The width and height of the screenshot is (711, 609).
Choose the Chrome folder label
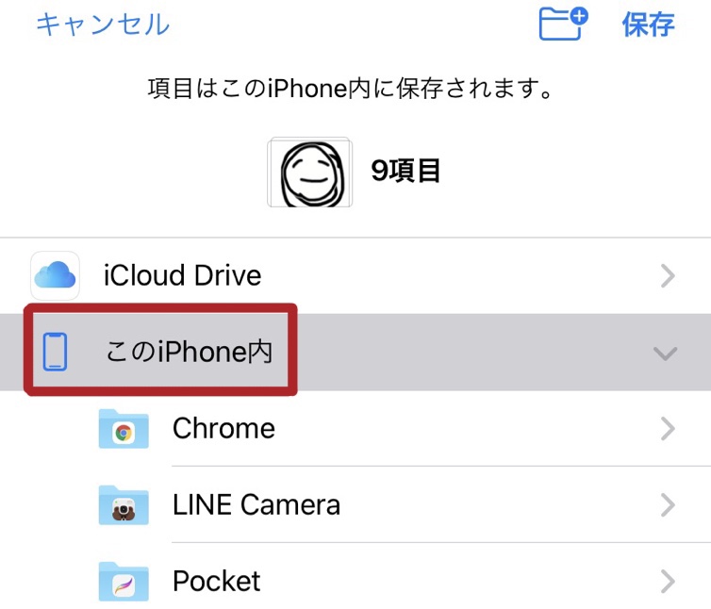pyautogui.click(x=224, y=428)
